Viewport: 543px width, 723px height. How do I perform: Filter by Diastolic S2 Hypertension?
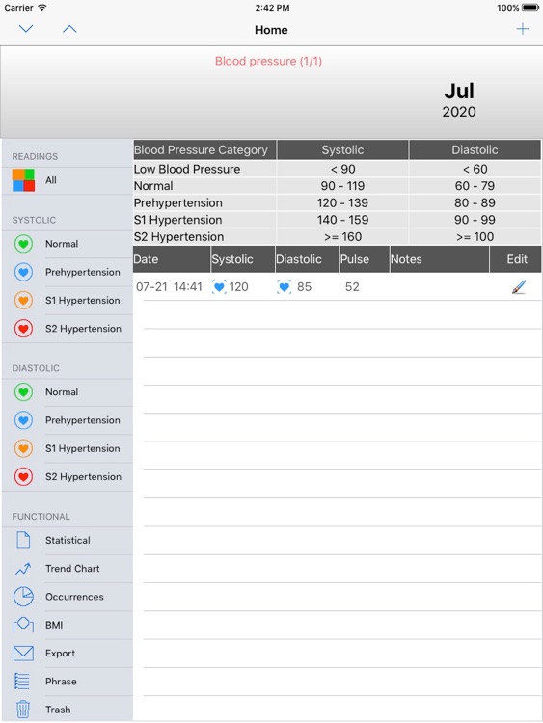point(68,476)
